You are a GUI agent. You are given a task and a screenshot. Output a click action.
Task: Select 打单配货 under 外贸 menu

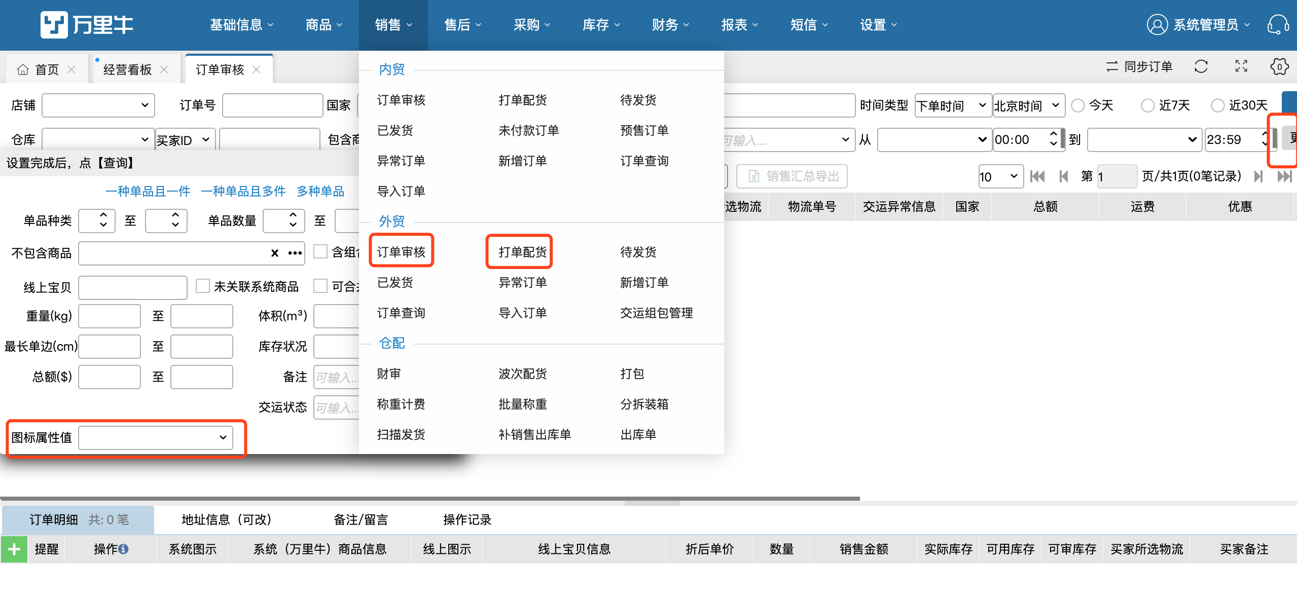tap(522, 252)
